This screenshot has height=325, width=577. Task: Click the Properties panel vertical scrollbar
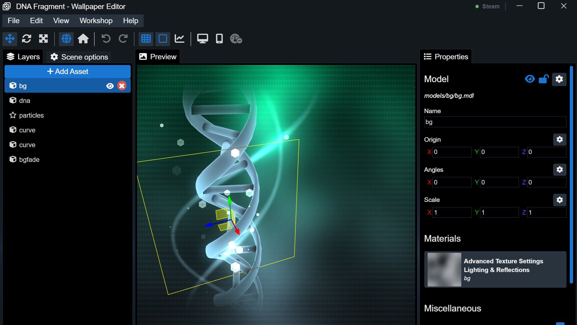pos(571,175)
